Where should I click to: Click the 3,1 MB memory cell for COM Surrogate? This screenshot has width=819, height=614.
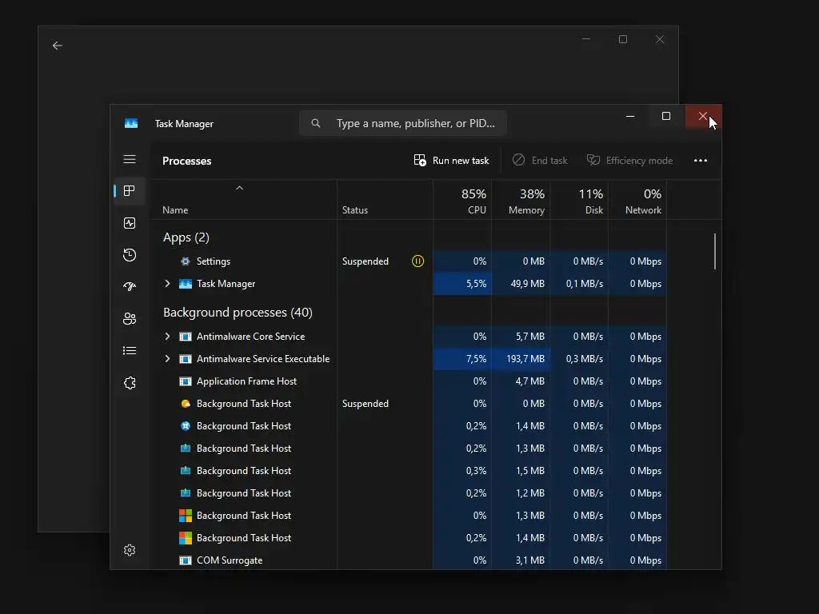pyautogui.click(x=521, y=560)
